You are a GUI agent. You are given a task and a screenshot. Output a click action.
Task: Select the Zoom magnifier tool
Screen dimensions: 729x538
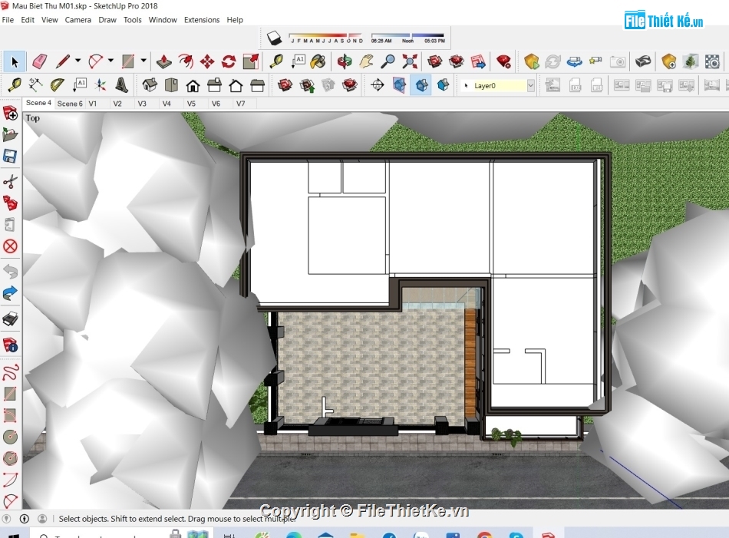tap(388, 61)
